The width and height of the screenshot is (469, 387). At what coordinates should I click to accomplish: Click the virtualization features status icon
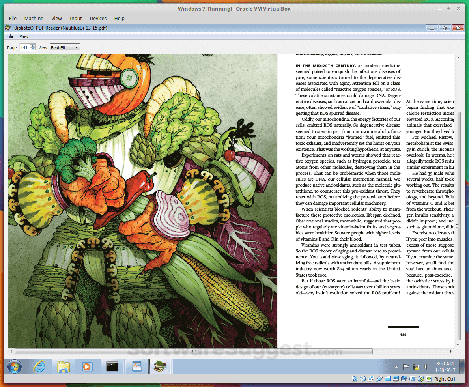coord(412,379)
